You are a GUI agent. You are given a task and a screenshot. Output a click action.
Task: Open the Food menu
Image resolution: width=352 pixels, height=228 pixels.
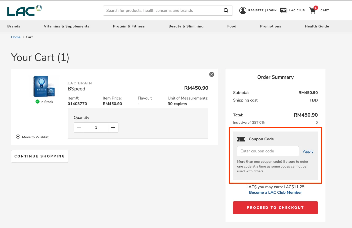[232, 26]
